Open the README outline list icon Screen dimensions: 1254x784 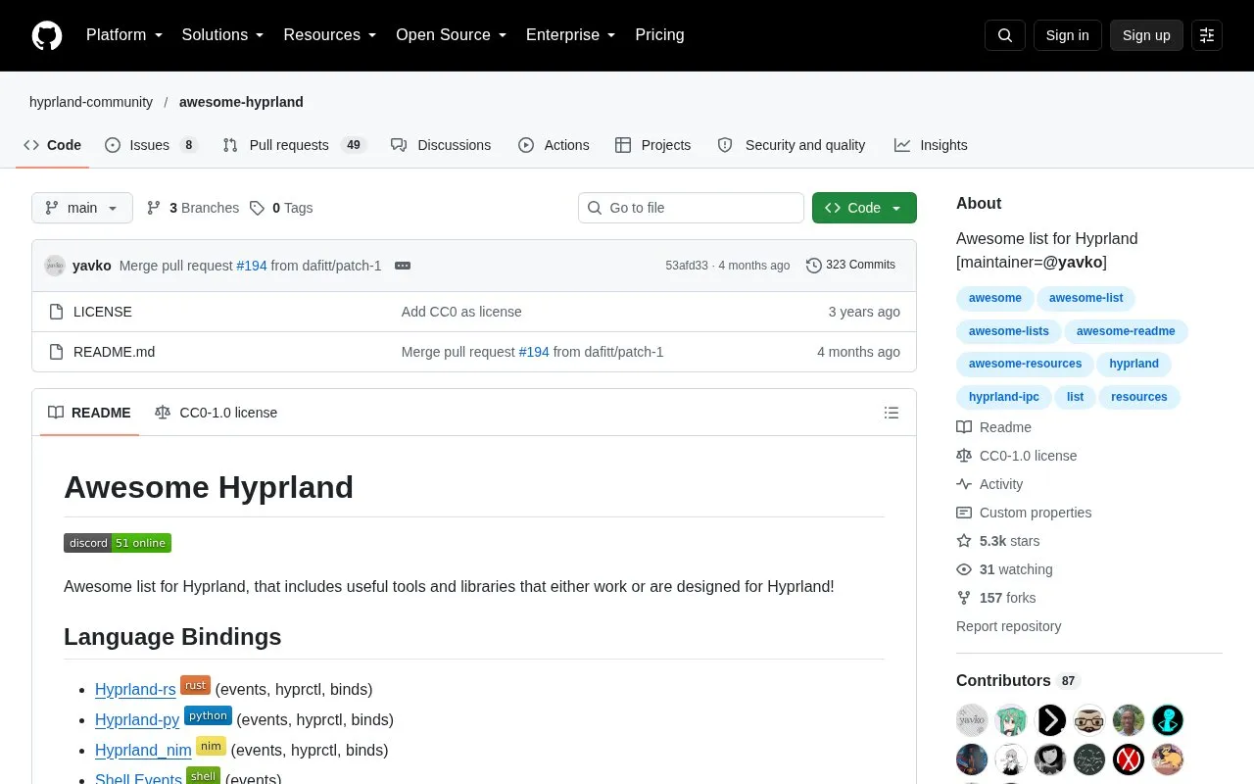[892, 413]
